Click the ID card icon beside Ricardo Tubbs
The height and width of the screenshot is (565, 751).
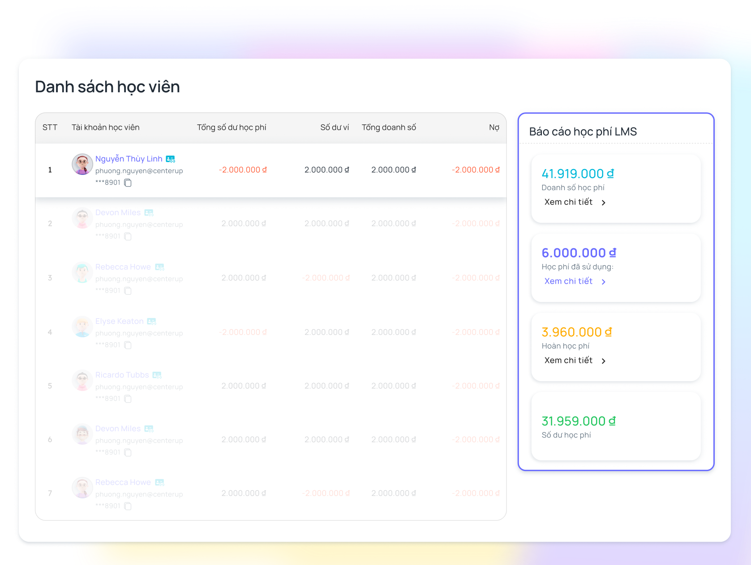click(157, 375)
